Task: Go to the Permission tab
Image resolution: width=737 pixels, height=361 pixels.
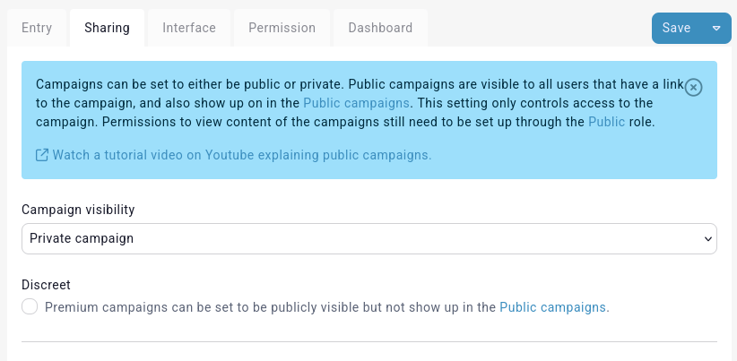Action: coord(282,28)
